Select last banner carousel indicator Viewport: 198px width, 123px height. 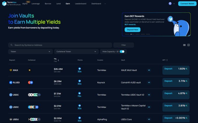[148, 34]
